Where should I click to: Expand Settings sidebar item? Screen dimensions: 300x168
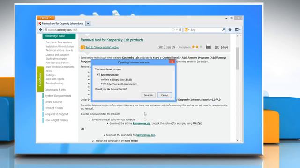(51, 75)
